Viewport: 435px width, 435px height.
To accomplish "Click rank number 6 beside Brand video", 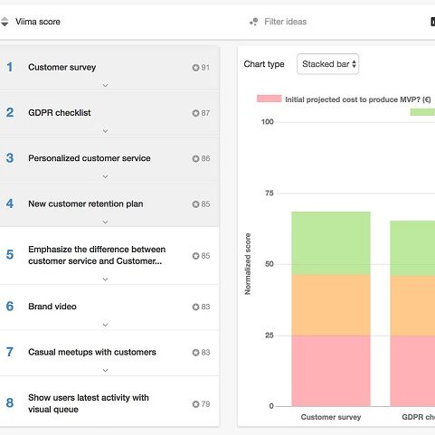I will coord(10,307).
